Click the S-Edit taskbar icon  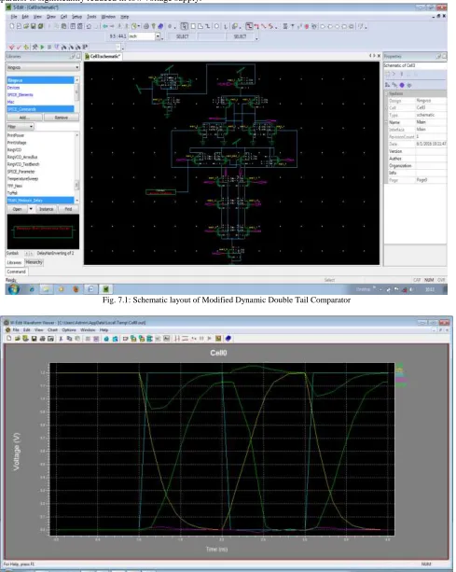105,289
